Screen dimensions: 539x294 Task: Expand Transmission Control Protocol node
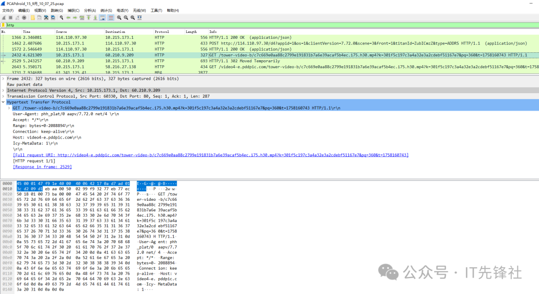[3, 96]
